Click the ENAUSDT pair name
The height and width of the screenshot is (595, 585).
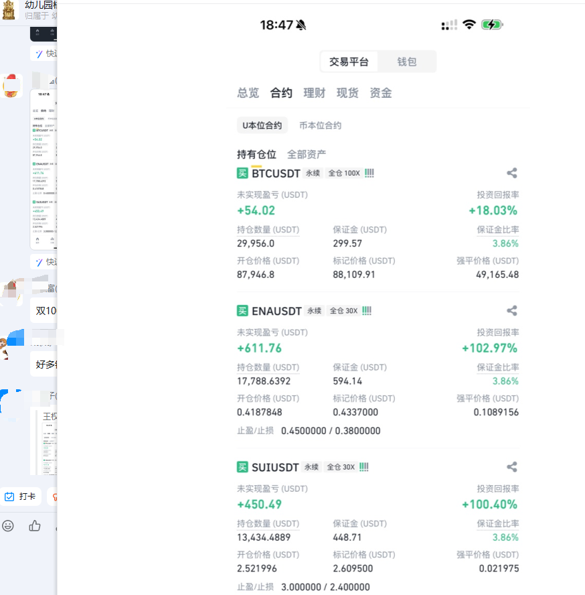coord(276,311)
